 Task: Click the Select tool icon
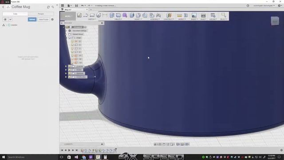pyautogui.click(x=224, y=15)
